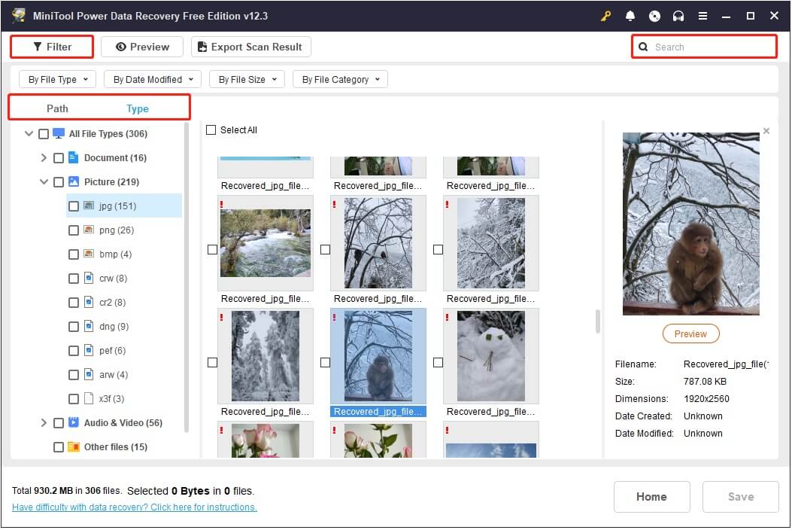Select the snowy tall trees thumbnail
This screenshot has height=530, width=792.
[266, 356]
